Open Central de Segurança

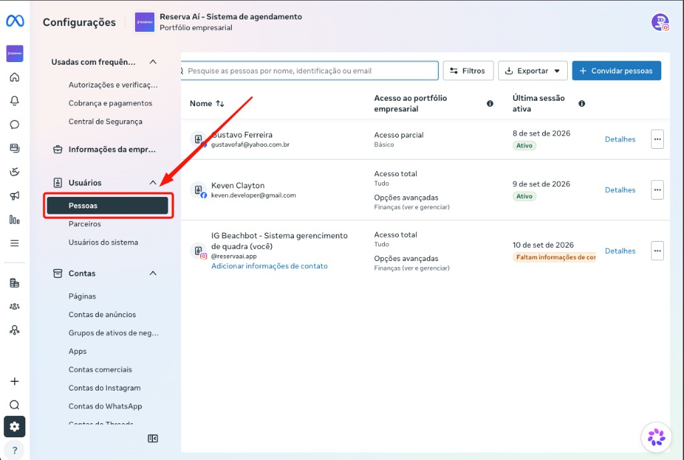tap(105, 122)
